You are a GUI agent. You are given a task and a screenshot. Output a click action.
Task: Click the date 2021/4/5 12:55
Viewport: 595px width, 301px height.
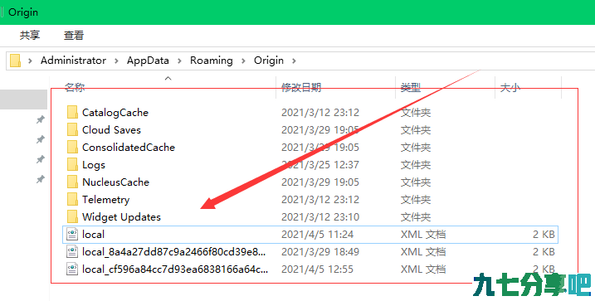click(317, 269)
